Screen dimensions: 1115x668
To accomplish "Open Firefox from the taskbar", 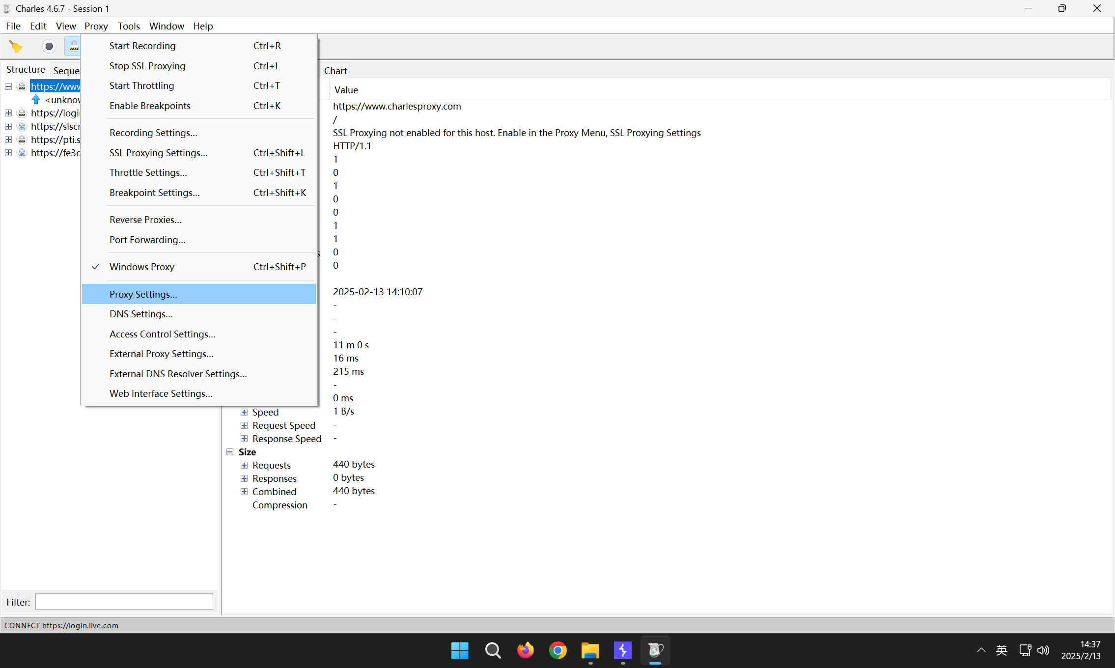I will (525, 650).
